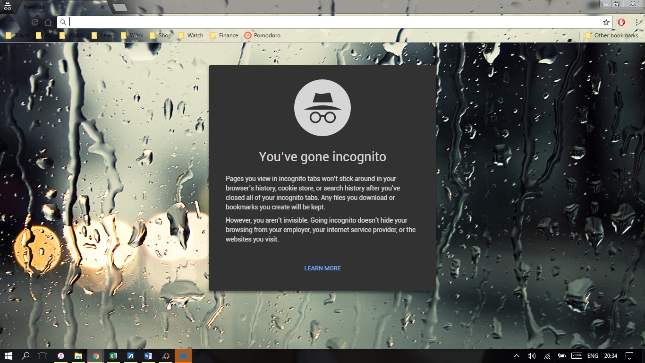Open a new tab with the blank tab button

(x=120, y=7)
